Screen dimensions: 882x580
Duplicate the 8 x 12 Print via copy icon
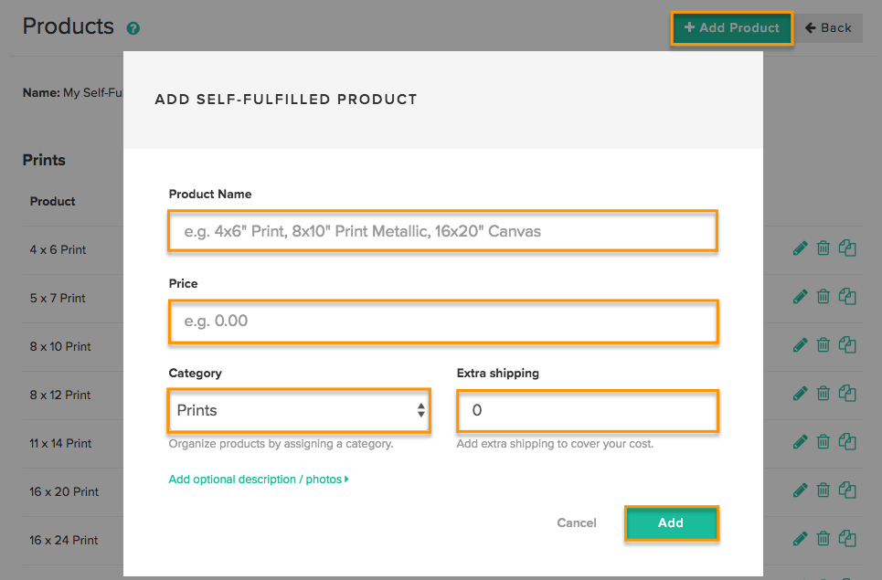pos(847,393)
